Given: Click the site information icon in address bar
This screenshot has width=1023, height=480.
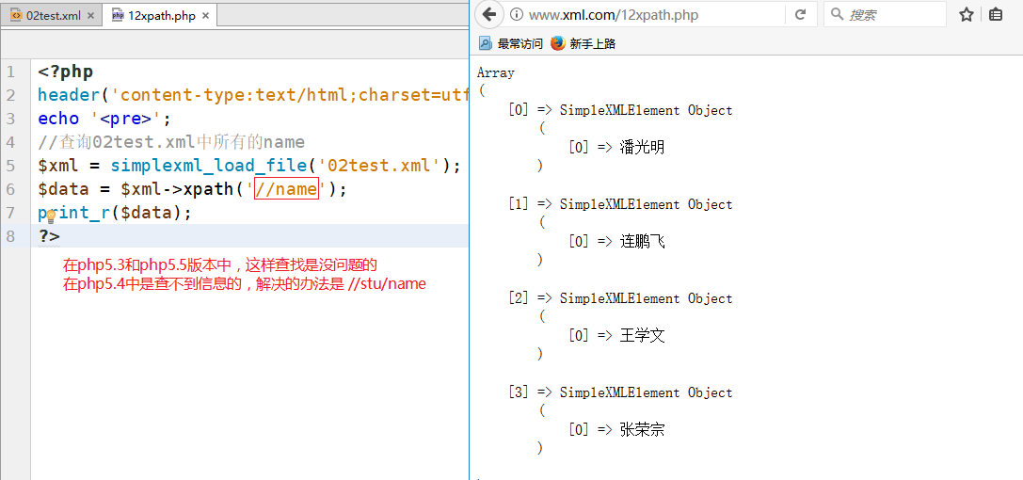Looking at the screenshot, I should pos(516,15).
